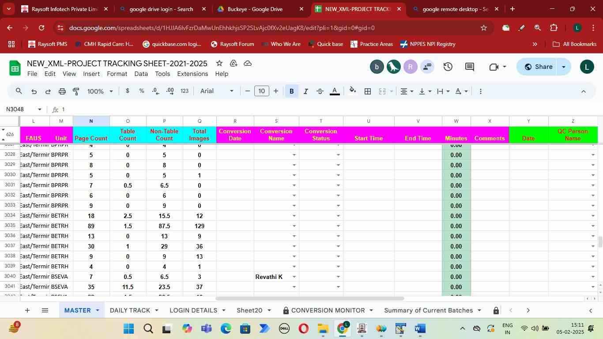
Task: Open the comments panel icon
Action: (x=469, y=67)
